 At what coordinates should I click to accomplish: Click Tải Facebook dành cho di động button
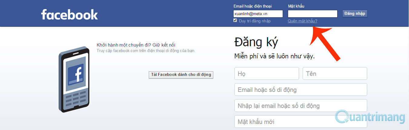(x=181, y=75)
